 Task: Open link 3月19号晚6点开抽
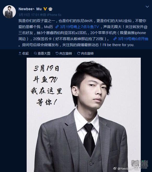pos(133,39)
